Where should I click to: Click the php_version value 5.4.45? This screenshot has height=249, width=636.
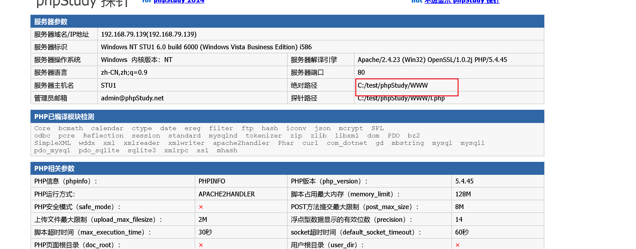tap(464, 181)
